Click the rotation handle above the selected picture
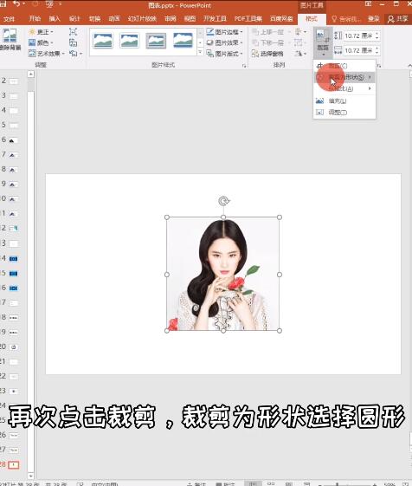 pyautogui.click(x=223, y=201)
